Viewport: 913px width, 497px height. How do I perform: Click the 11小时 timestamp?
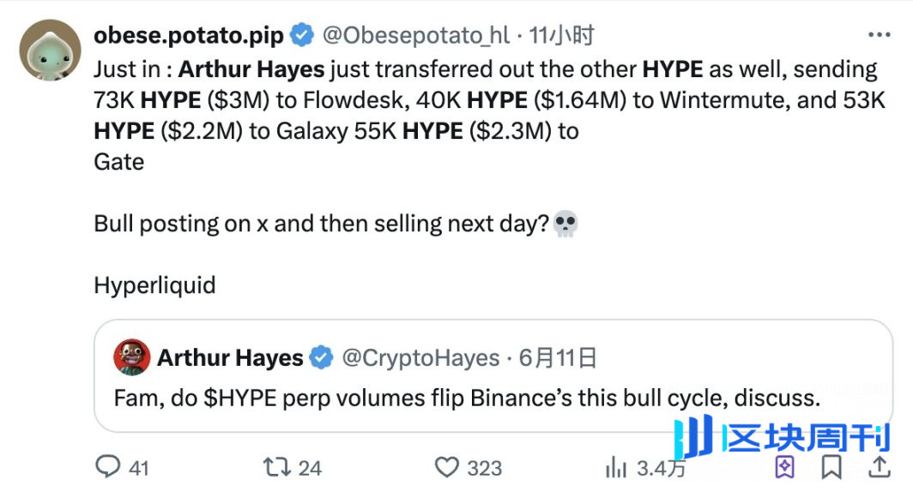tap(561, 35)
